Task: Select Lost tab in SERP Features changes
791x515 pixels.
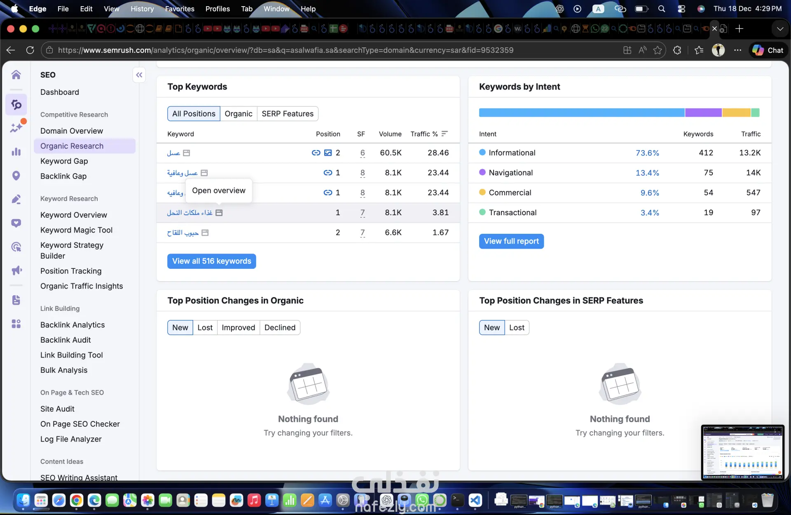Action: point(517,328)
